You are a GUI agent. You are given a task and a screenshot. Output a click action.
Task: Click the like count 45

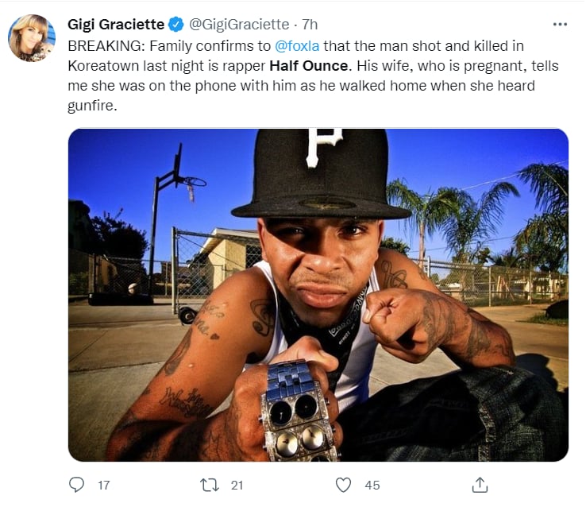tap(372, 485)
